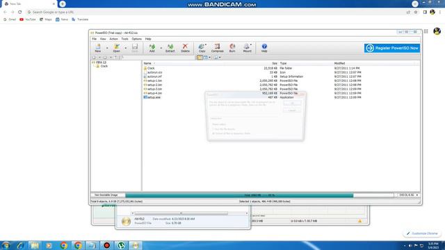Image resolution: width=445 pixels, height=250 pixels.
Task: Open File Explorer from the taskbar
Action: pos(35,245)
